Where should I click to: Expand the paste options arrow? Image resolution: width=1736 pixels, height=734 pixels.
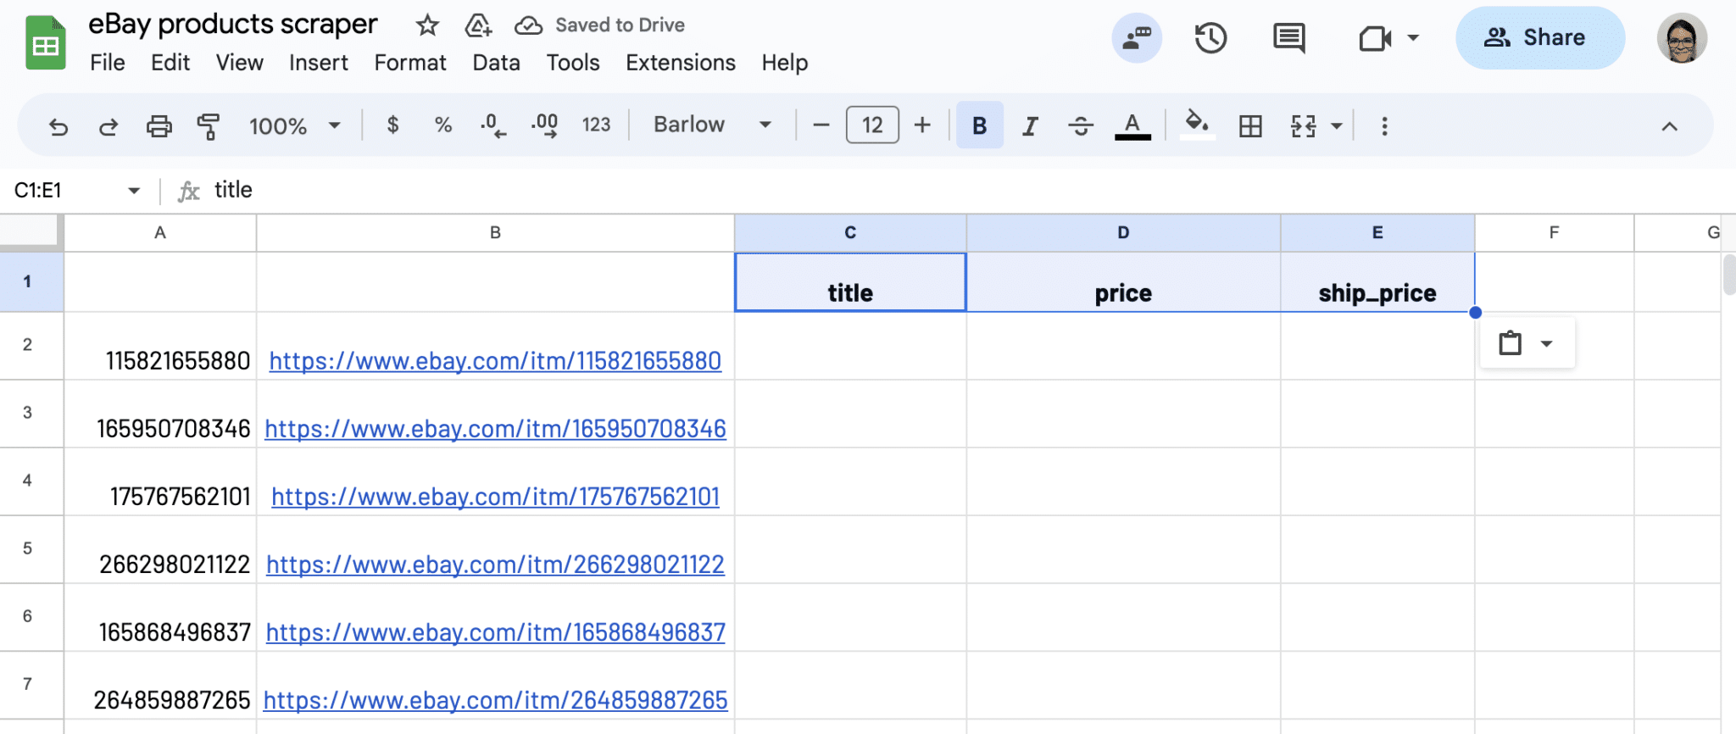(1547, 343)
